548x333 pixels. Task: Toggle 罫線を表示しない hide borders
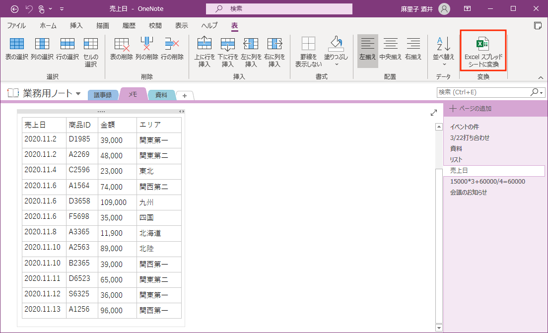[x=308, y=52]
